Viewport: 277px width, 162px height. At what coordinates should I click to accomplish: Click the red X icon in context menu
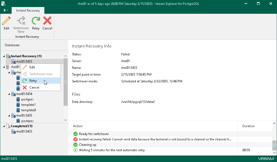click(x=25, y=87)
